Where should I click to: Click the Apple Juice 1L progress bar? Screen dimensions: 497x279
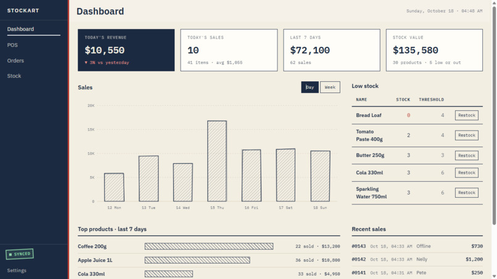click(197, 260)
